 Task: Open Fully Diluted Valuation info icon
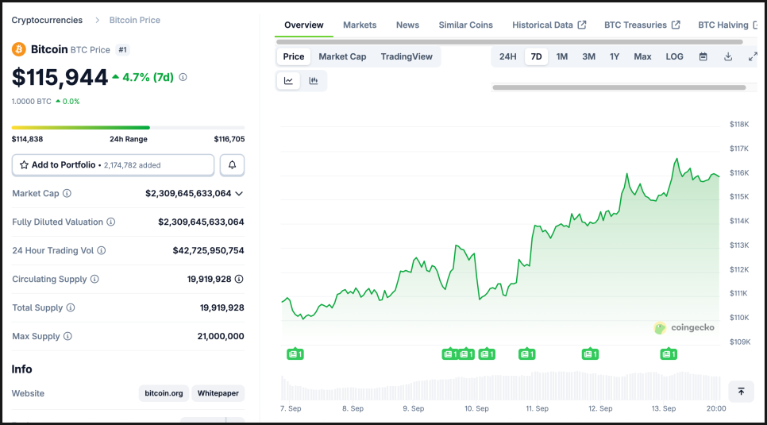tap(111, 222)
